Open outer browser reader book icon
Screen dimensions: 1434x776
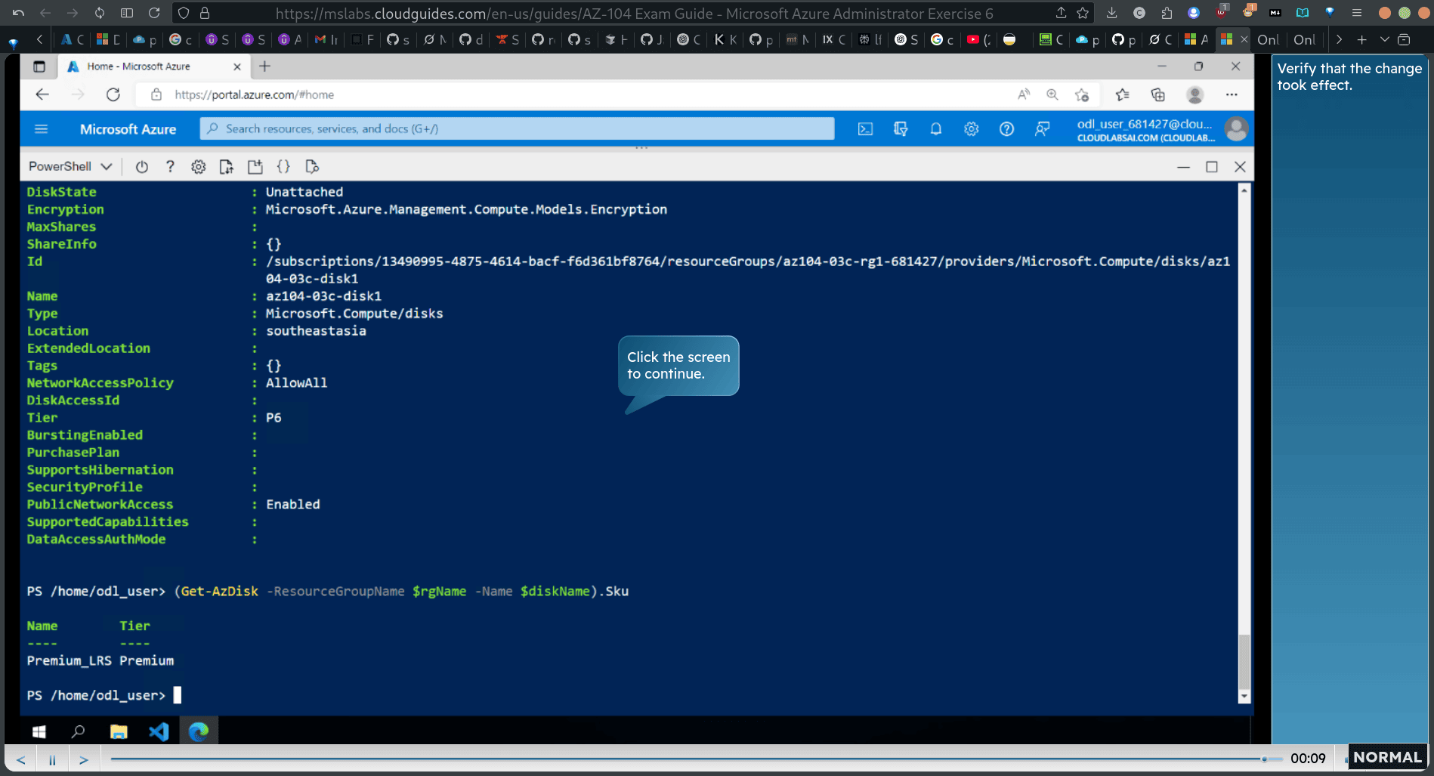click(x=1302, y=13)
